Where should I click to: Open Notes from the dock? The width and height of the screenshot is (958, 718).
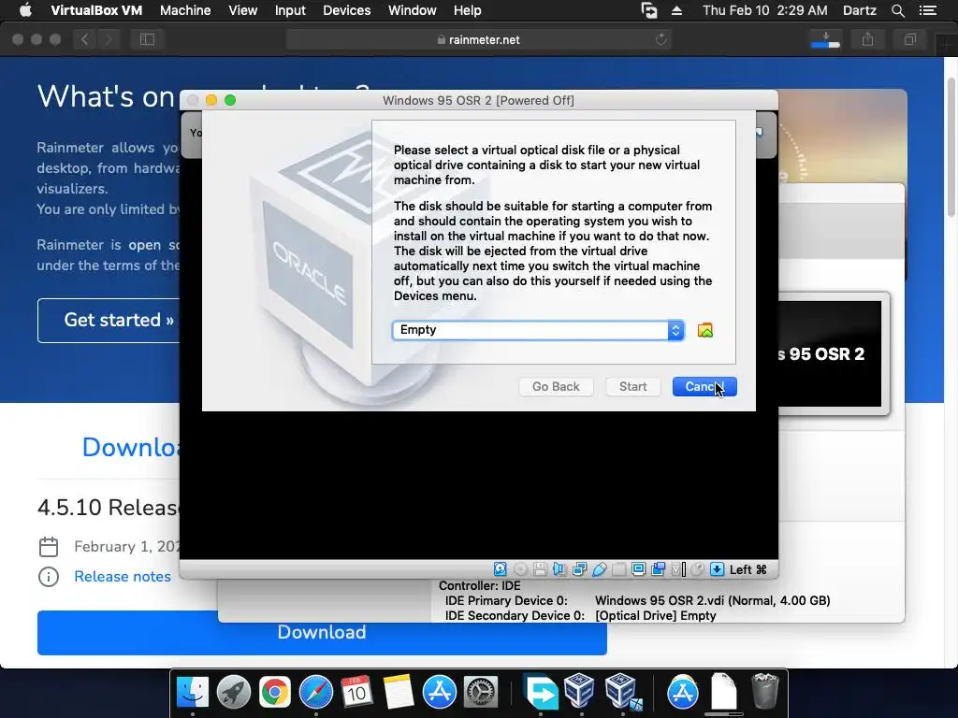click(398, 693)
